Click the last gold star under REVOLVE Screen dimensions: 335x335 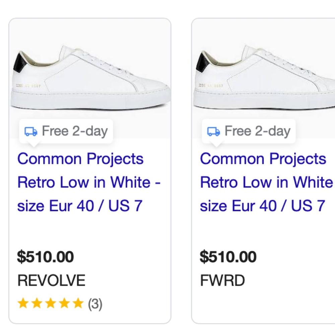point(78,303)
